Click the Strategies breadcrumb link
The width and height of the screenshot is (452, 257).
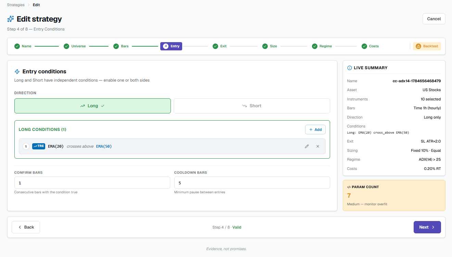[16, 5]
